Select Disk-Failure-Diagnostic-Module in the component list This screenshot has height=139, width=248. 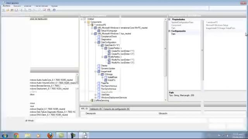53,112
